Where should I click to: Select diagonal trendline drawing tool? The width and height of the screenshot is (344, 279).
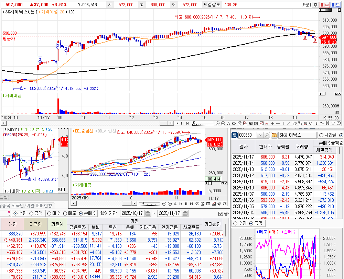pyautogui.click(x=289, y=124)
